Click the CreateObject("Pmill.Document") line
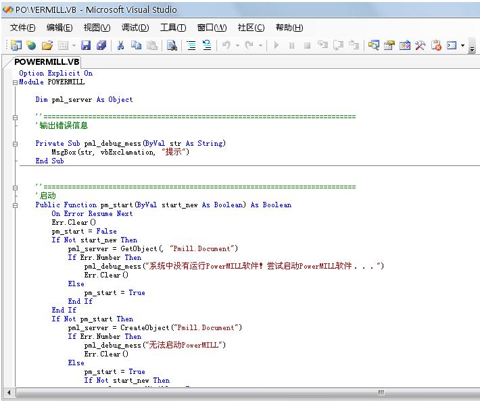Viewport: 480px width, 401px height. pyautogui.click(x=155, y=327)
